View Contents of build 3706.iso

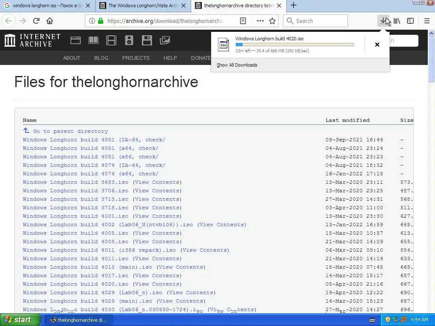(x=157, y=191)
